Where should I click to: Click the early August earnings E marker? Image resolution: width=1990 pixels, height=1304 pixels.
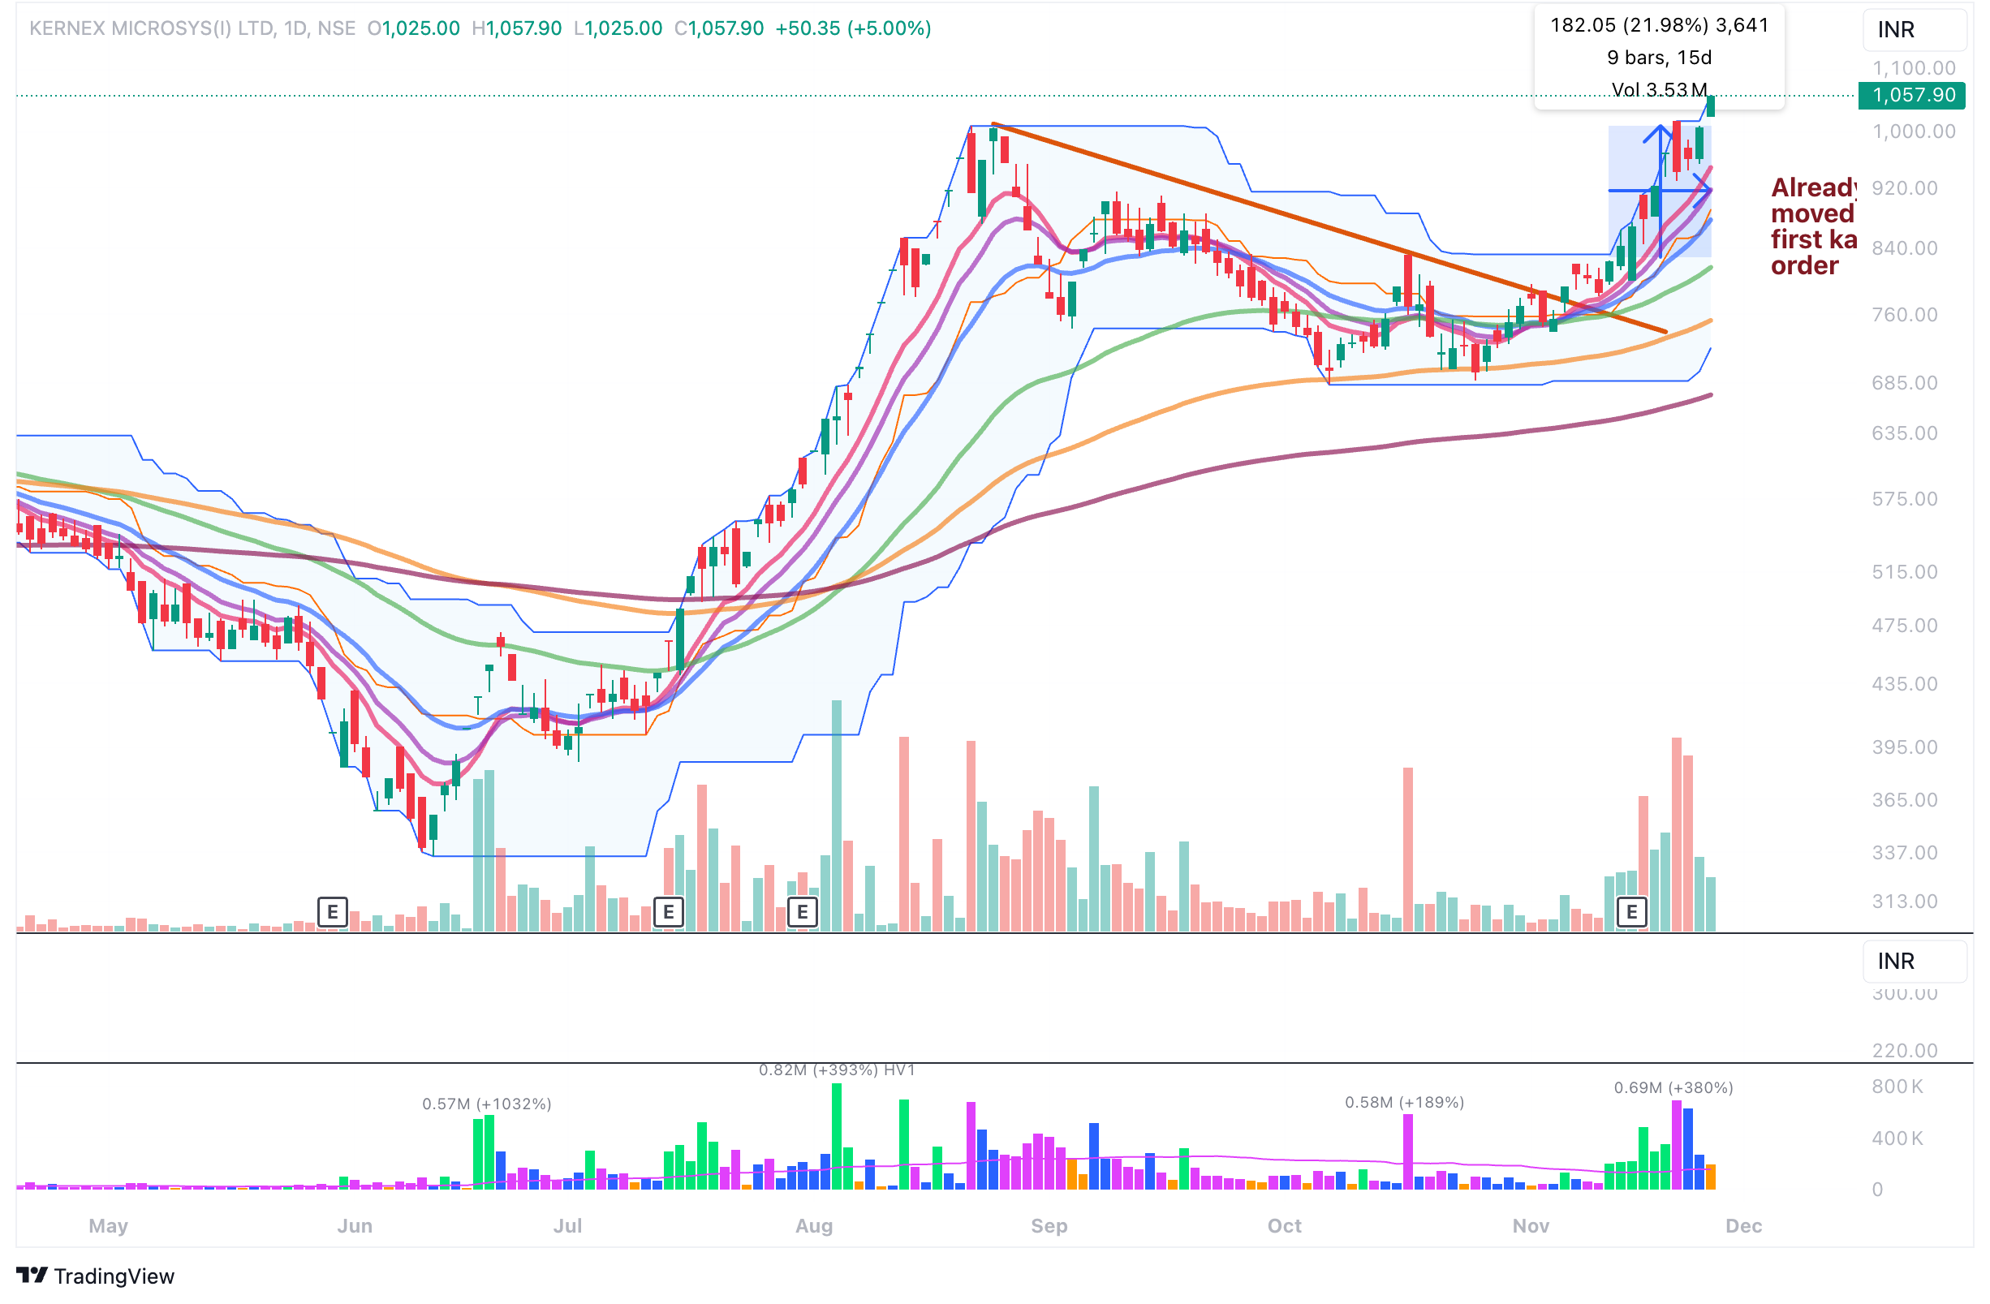click(x=803, y=912)
